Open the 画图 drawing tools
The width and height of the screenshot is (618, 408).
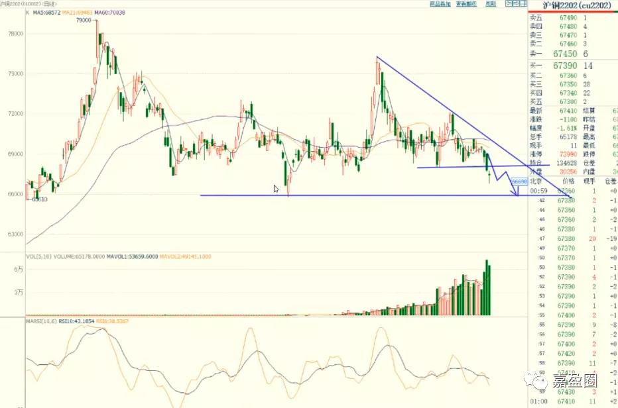click(x=491, y=4)
